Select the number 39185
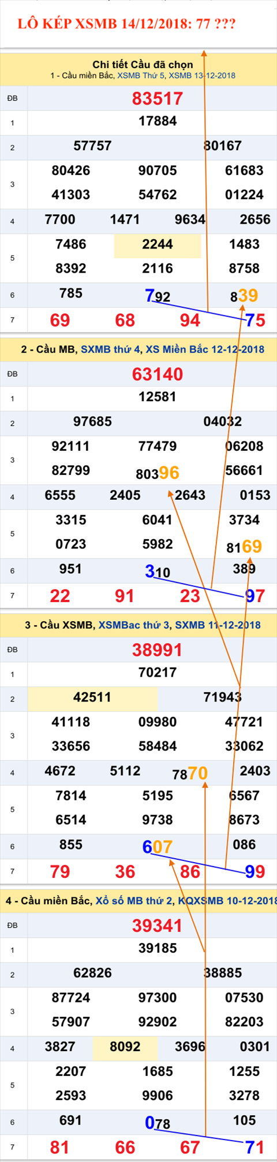This screenshot has height=1162, width=277. click(158, 948)
